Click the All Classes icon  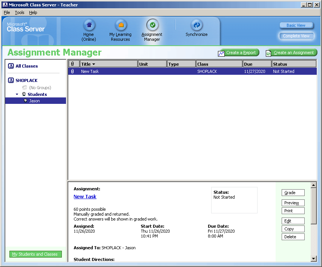coord(11,66)
